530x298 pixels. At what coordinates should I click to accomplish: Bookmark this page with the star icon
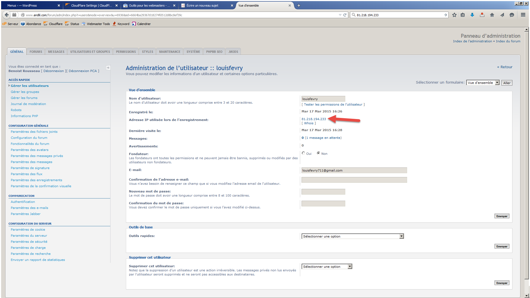454,15
